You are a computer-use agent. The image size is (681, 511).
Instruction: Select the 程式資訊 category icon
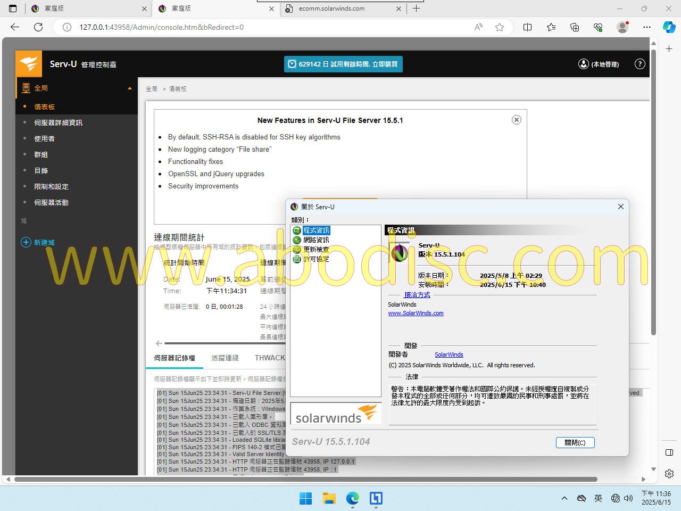pos(297,230)
